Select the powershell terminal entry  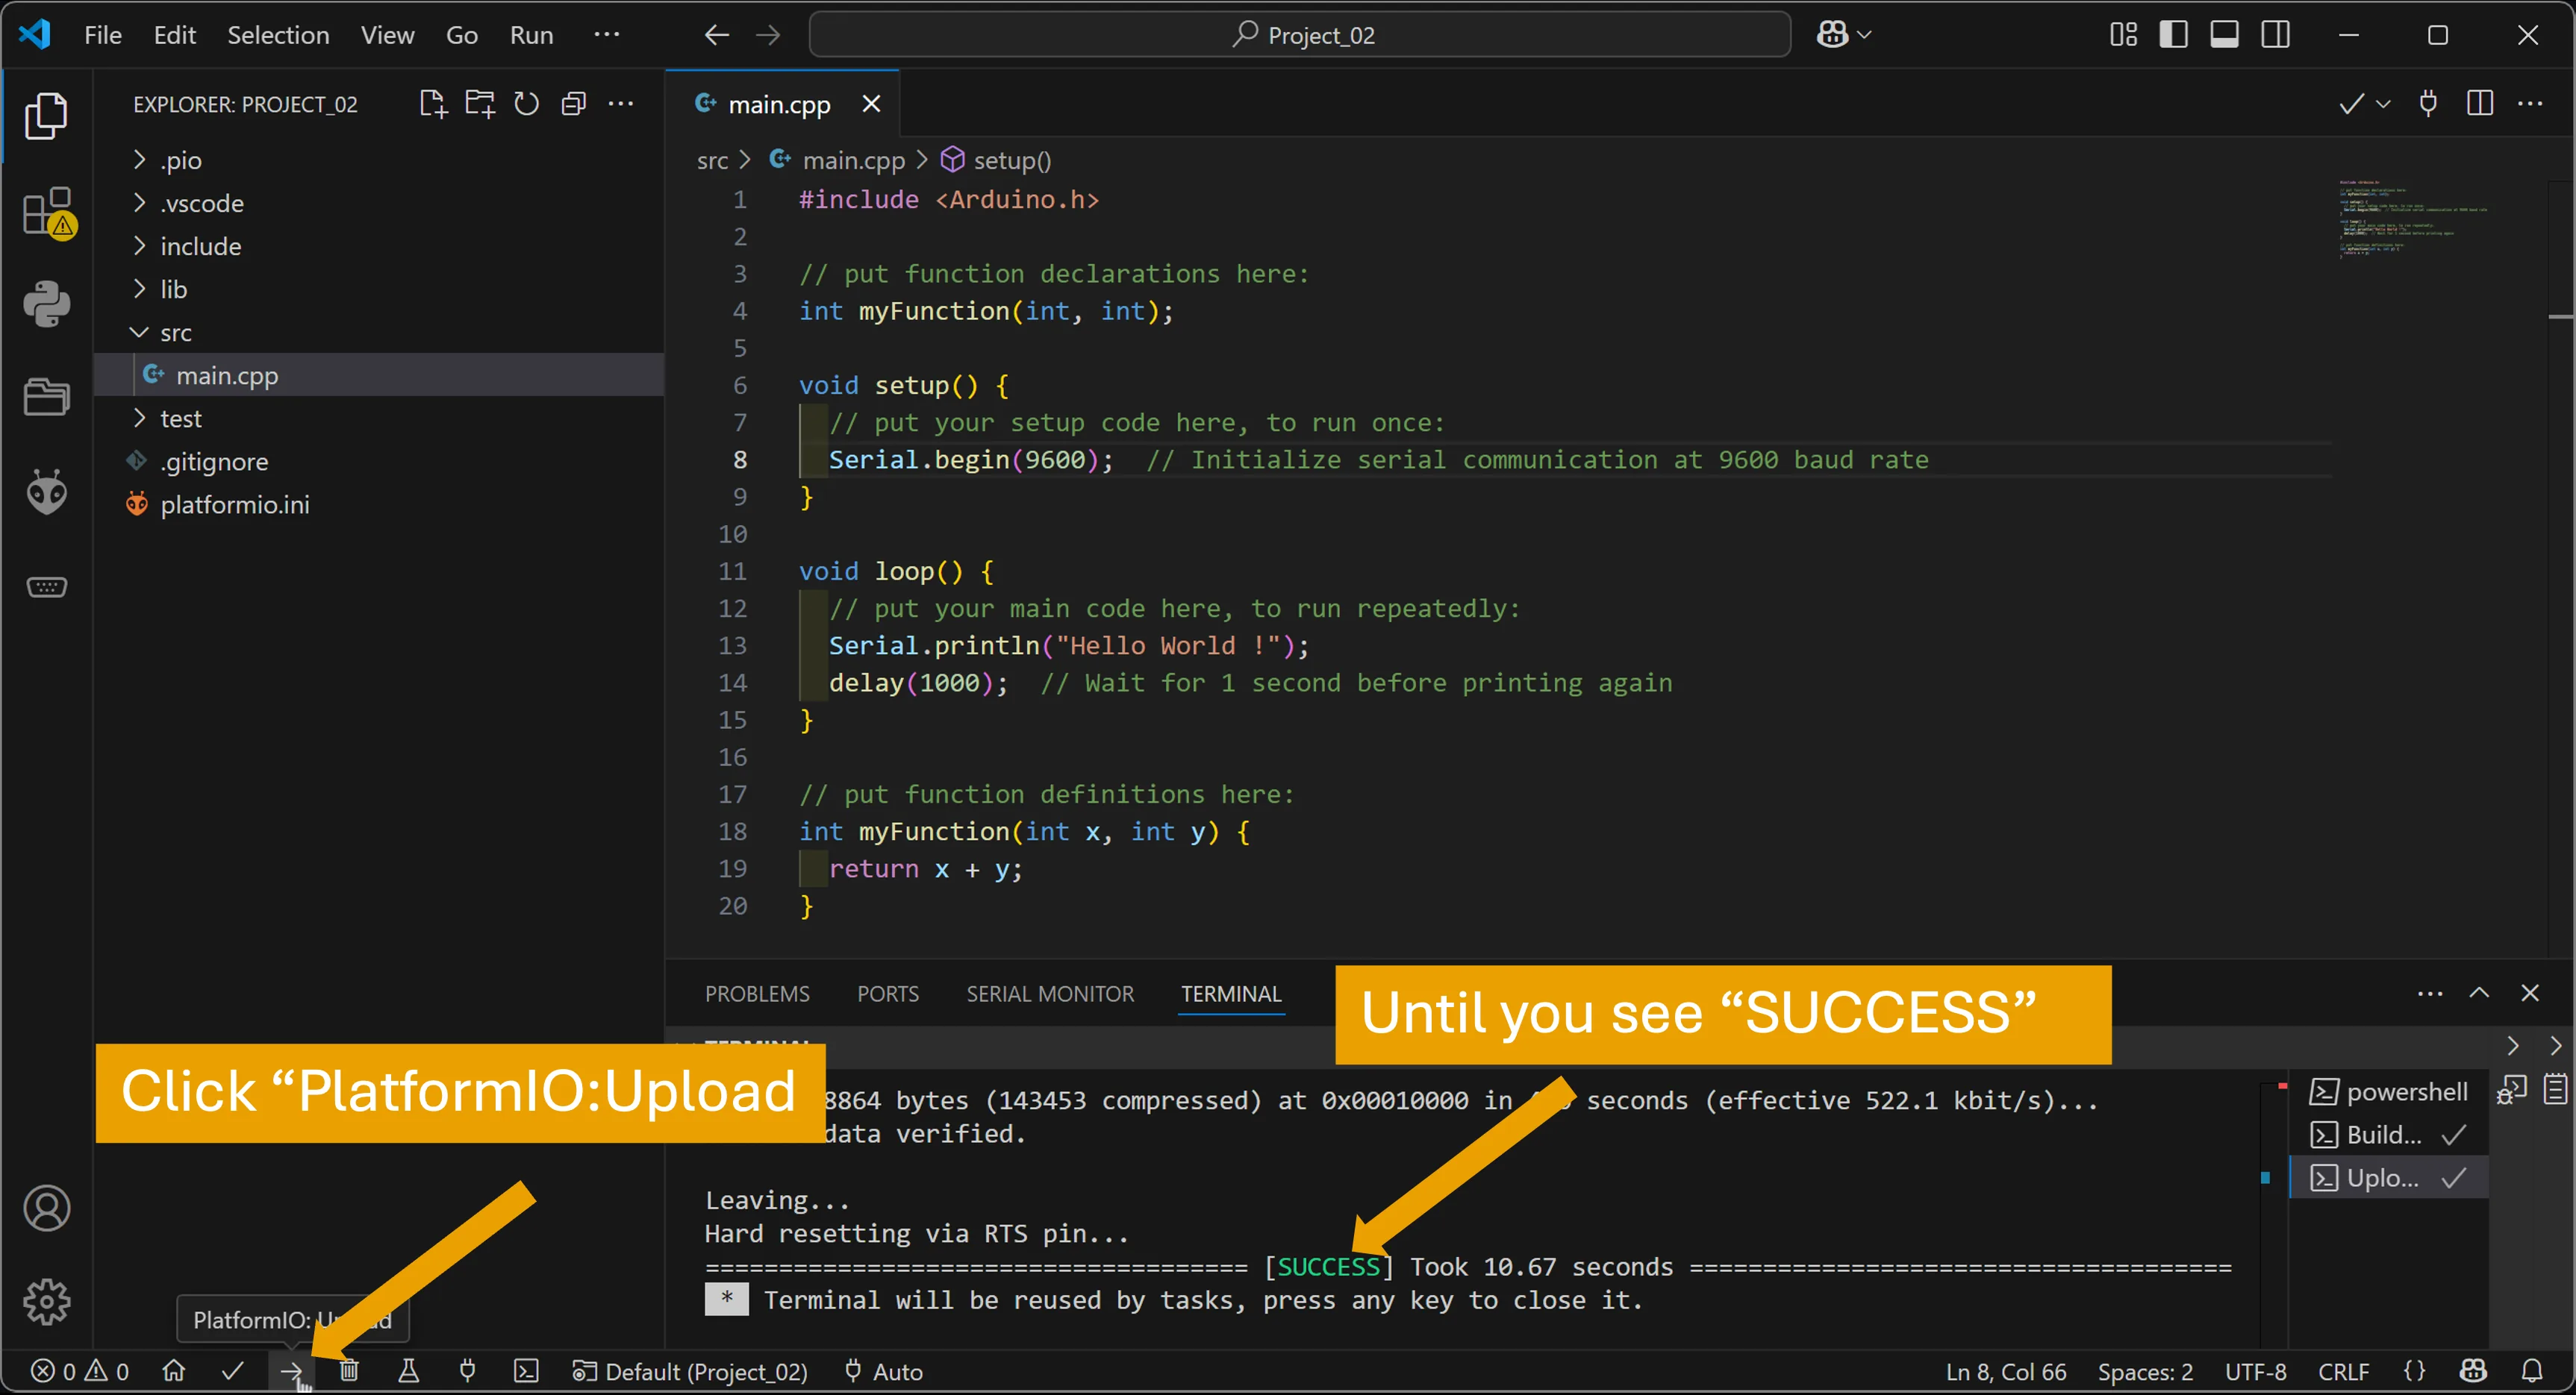(x=2388, y=1091)
